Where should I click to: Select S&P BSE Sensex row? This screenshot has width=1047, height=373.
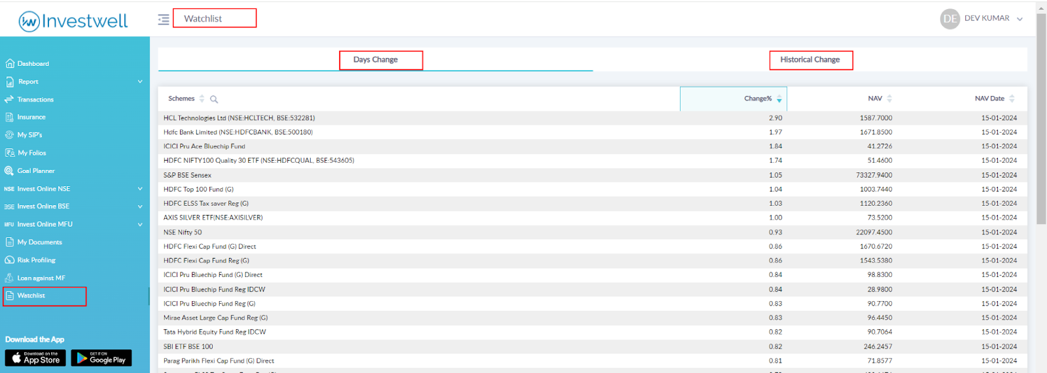coord(592,175)
